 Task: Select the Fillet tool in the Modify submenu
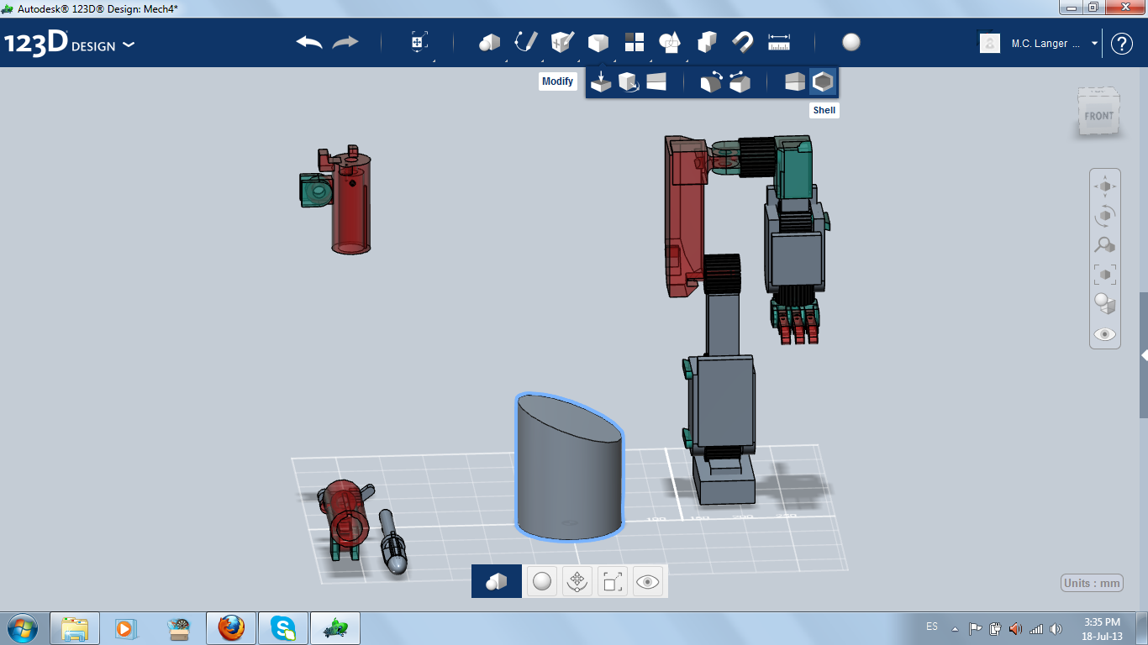coord(711,82)
